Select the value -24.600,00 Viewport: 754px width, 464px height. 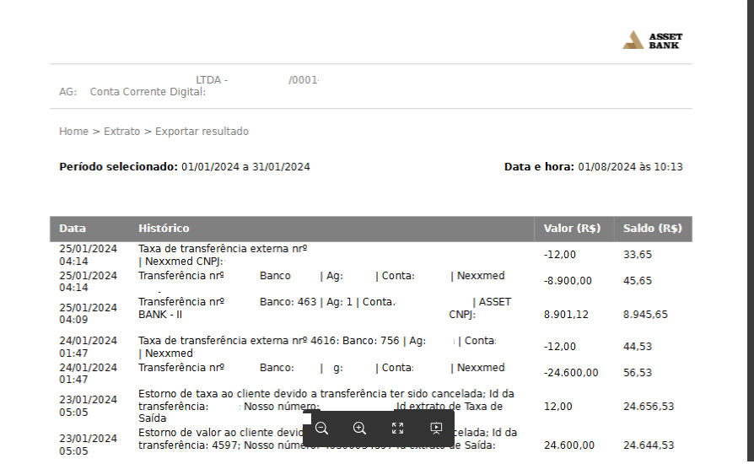point(571,373)
